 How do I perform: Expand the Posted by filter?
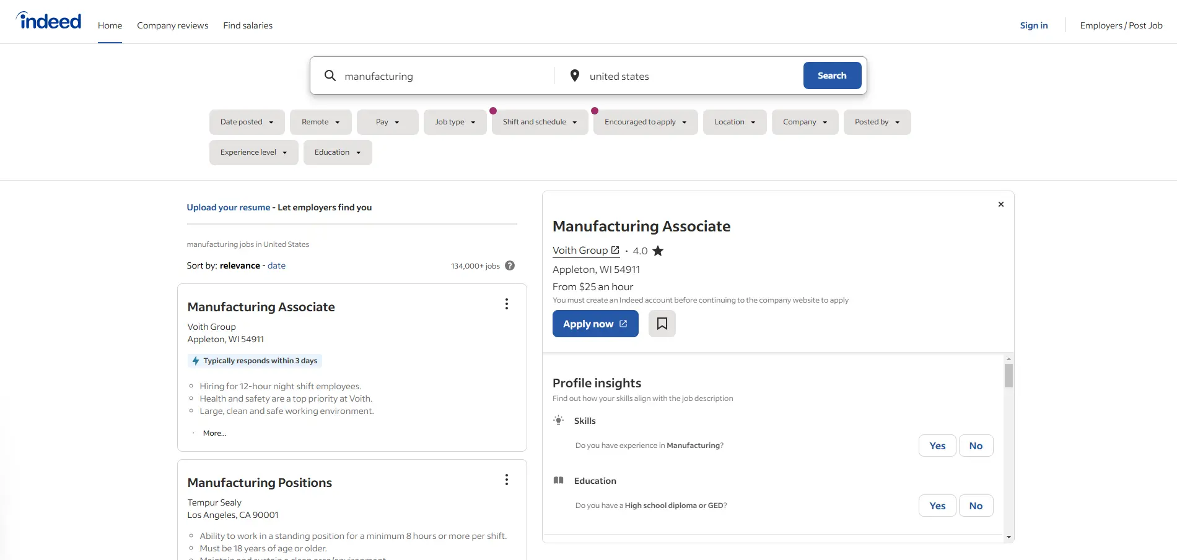877,122
